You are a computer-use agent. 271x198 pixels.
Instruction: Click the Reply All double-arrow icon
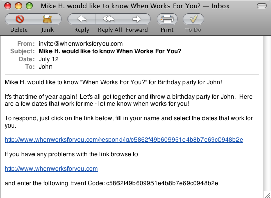109,19
